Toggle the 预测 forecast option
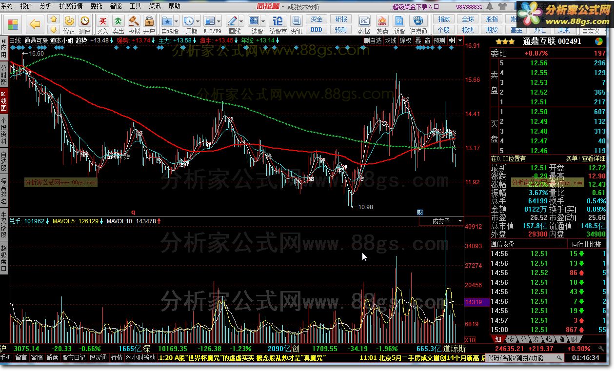The image size is (615, 371). click(x=439, y=40)
